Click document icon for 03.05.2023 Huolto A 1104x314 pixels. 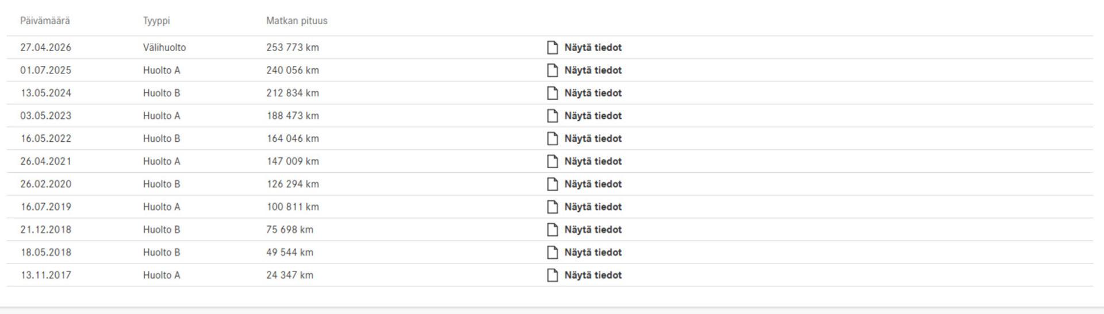[552, 116]
